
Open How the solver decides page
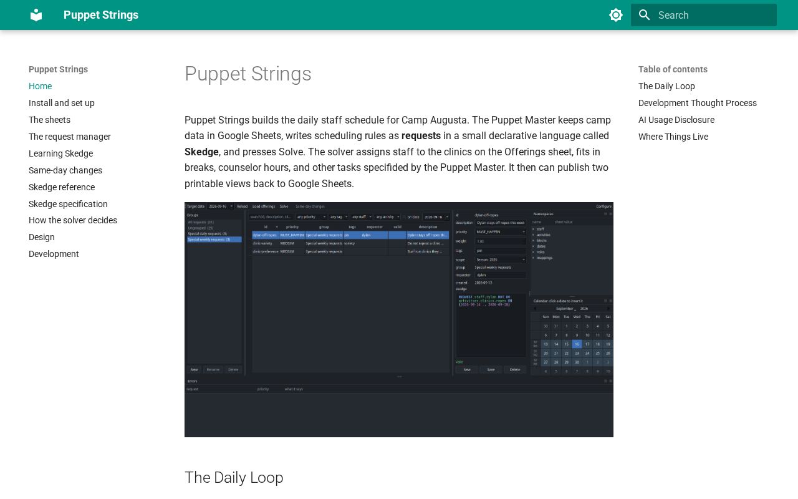tap(73, 220)
